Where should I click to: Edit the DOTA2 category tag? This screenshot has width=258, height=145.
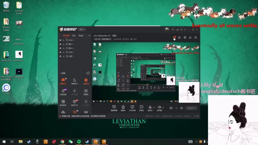click(x=103, y=39)
